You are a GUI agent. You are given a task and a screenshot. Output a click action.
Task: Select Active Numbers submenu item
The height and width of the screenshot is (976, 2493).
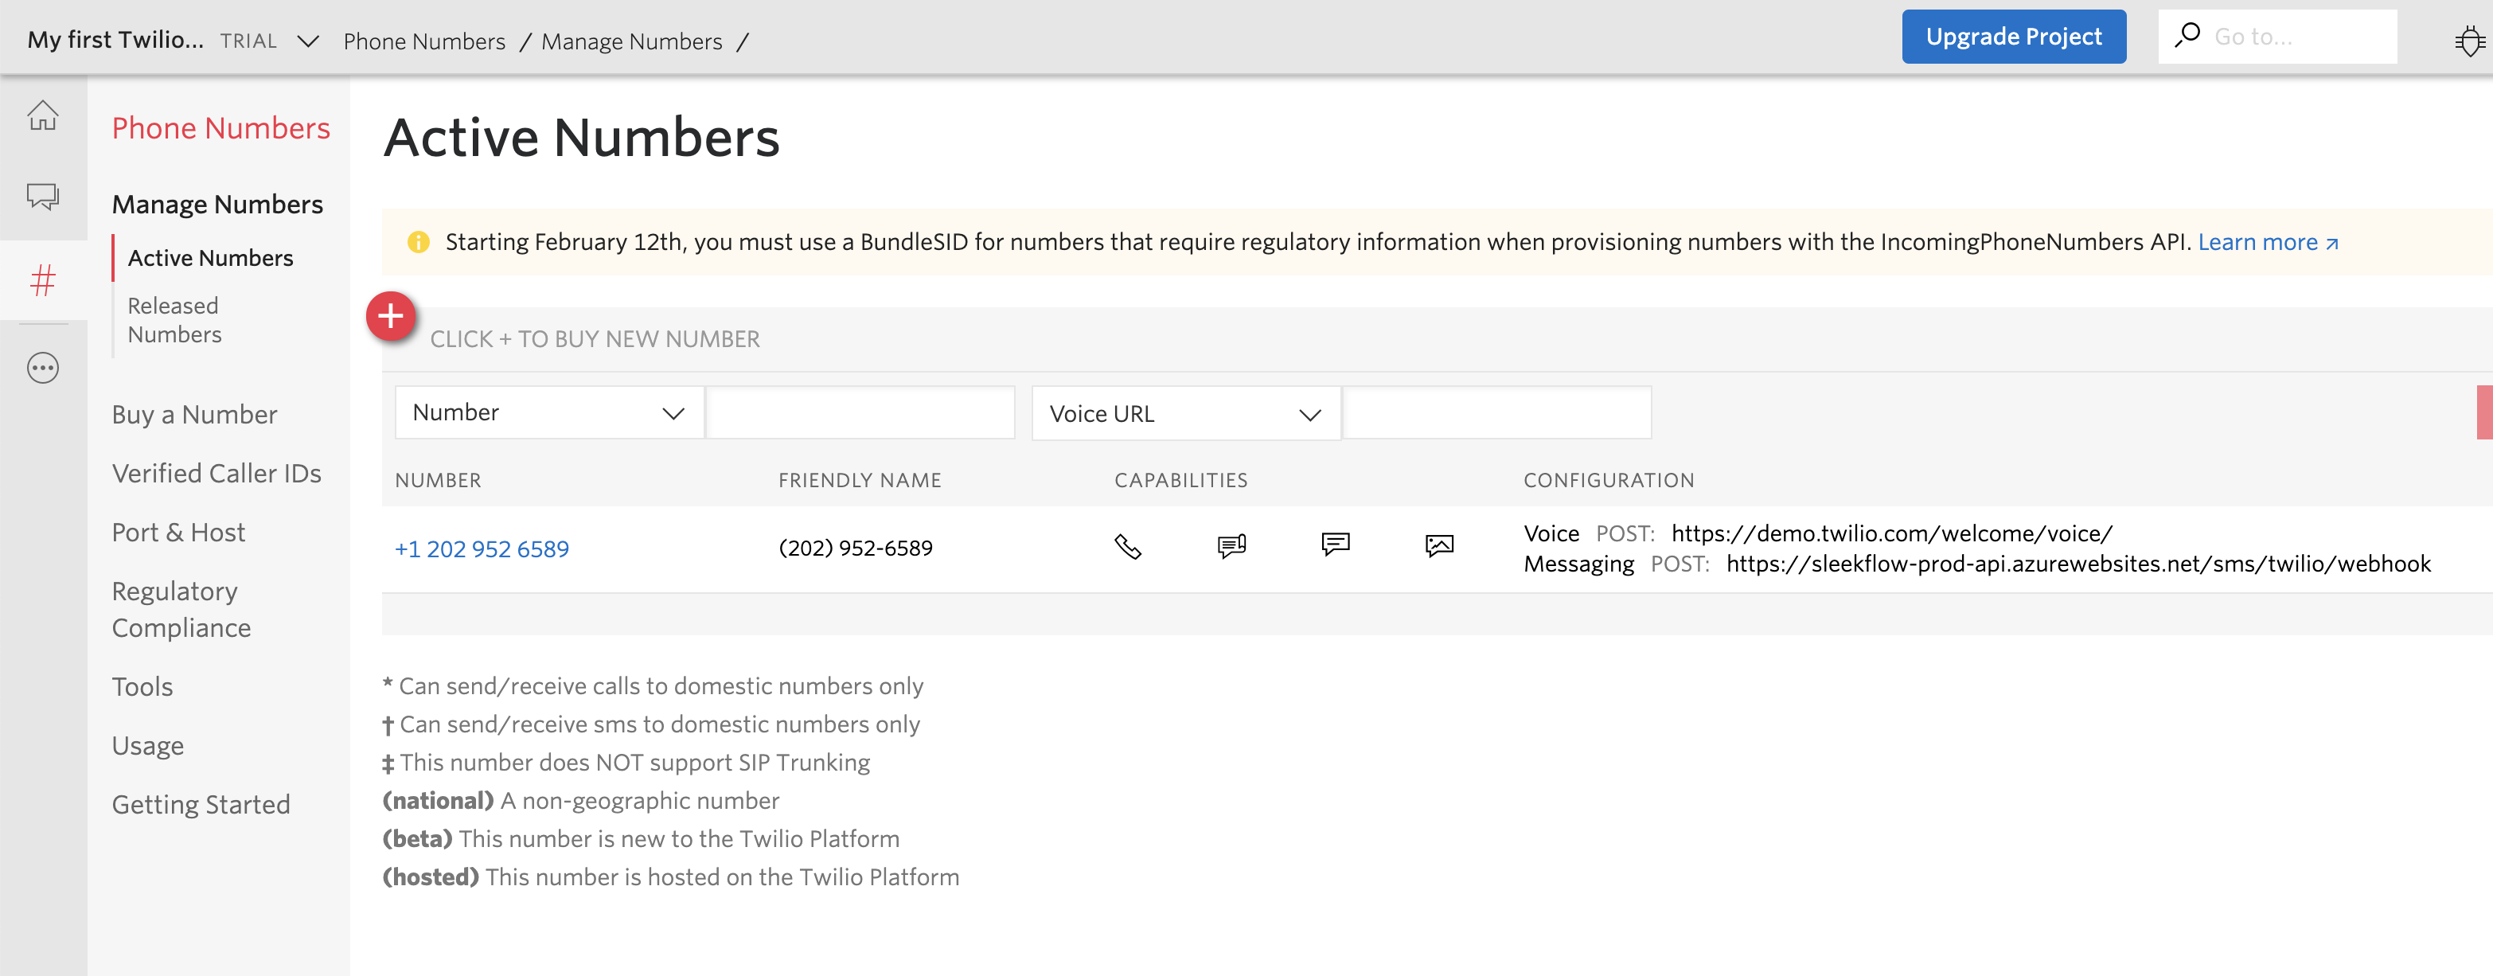tap(210, 258)
